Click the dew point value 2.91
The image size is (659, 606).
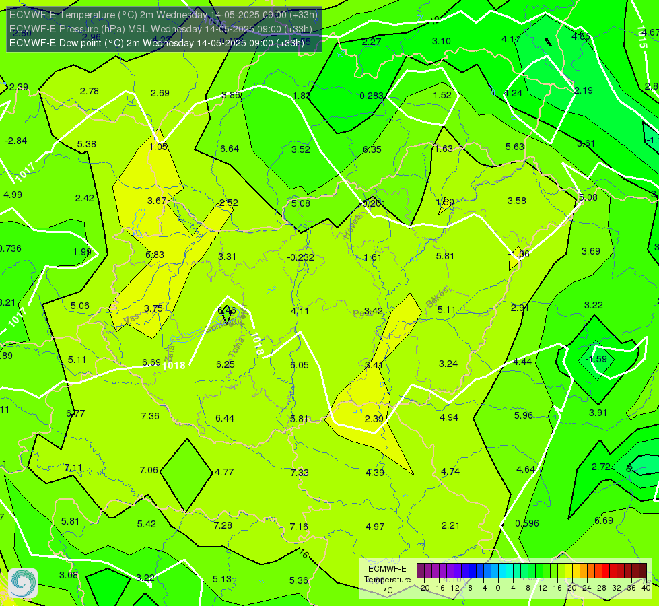tap(520, 308)
